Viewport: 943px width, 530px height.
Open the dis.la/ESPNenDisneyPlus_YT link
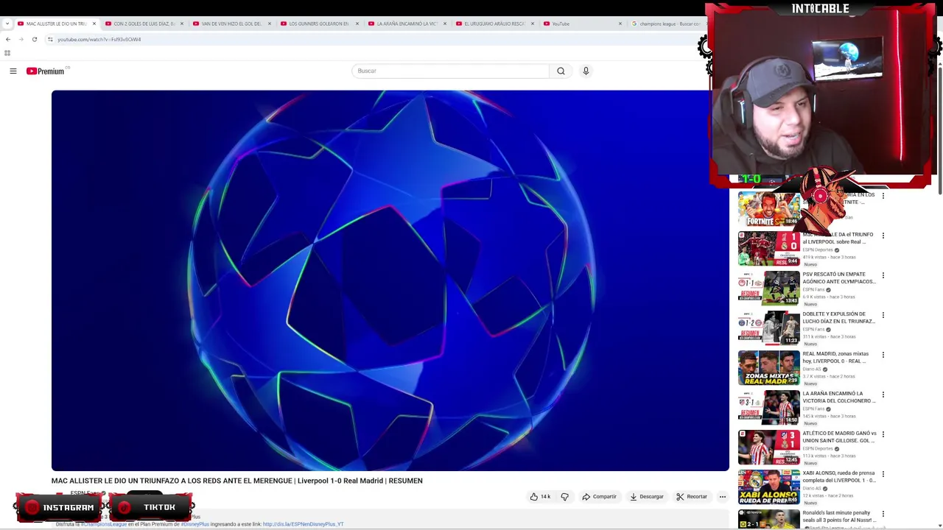pyautogui.click(x=303, y=524)
